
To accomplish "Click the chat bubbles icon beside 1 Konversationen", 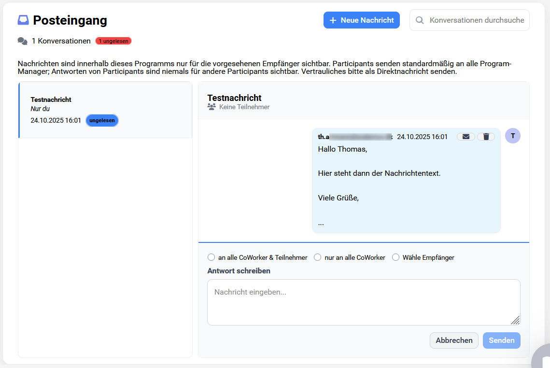I will [22, 41].
